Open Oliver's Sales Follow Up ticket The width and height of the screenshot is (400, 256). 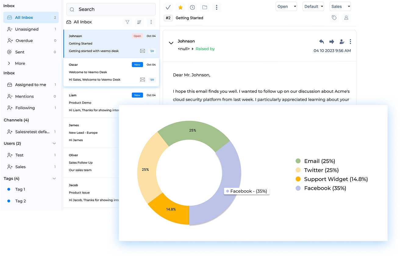91,163
